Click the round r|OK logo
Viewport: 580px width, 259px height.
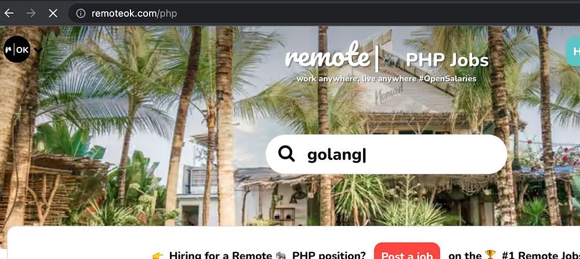17,49
